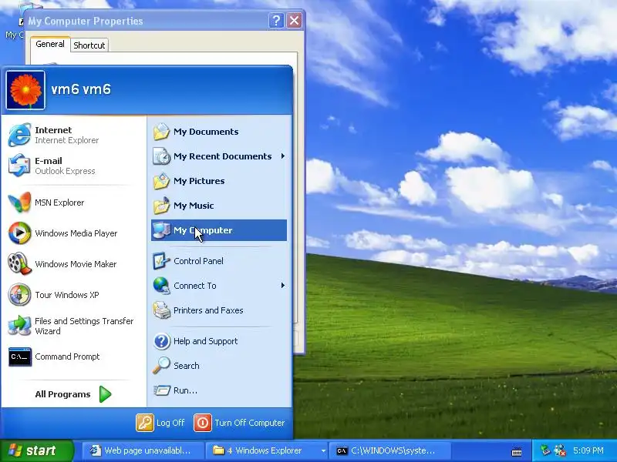This screenshot has height=462, width=617.
Task: Open the 4 Windows Explorer taskbar group
Action: [266, 450]
